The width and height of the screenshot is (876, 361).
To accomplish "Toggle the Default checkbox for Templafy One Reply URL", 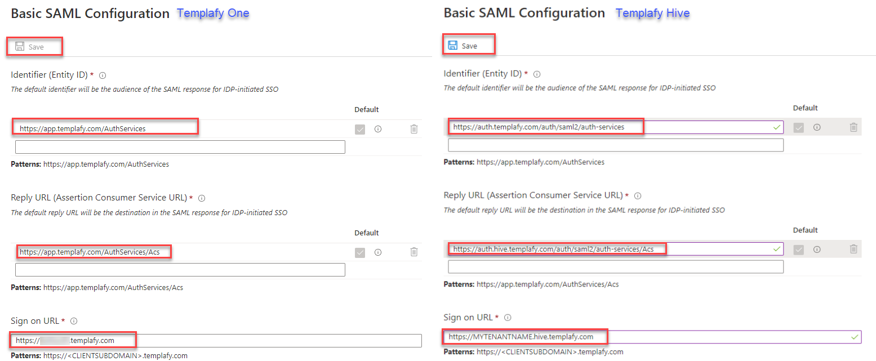I will [359, 252].
